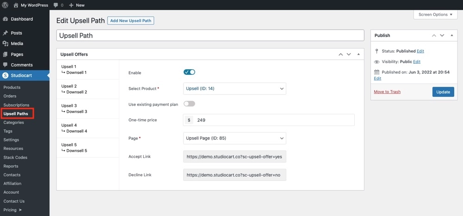Viewport: 463px width, 216px height.
Task: Click the Add New Upsell Path button
Action: (x=131, y=21)
